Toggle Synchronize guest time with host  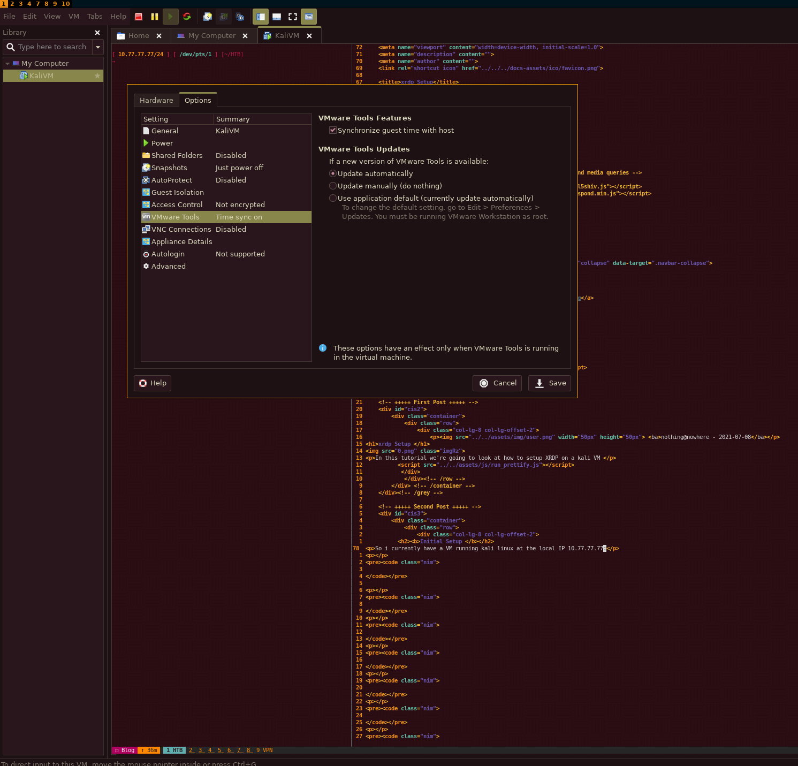333,130
